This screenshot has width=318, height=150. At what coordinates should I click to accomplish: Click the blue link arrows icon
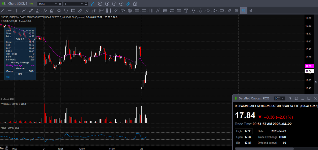click(x=128, y=4)
